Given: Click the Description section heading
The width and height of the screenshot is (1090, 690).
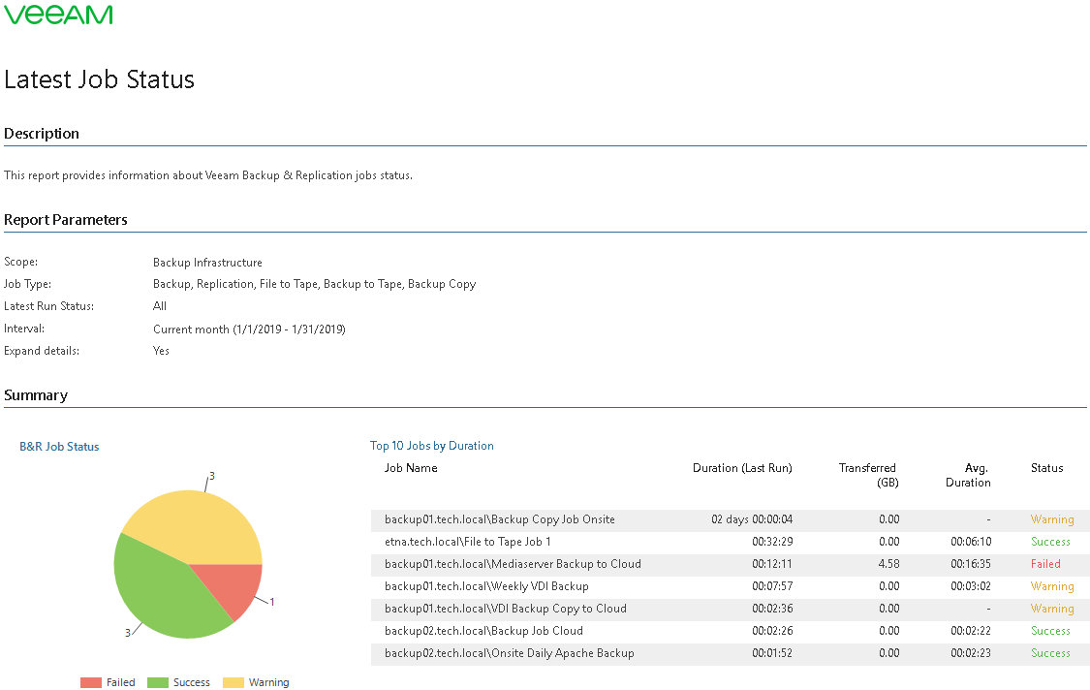Looking at the screenshot, I should (x=42, y=134).
